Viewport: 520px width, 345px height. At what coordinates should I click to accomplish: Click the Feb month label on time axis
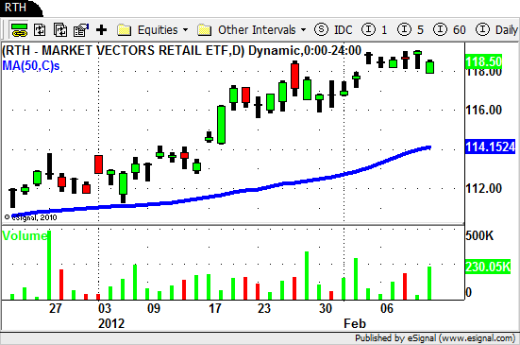tap(355, 323)
